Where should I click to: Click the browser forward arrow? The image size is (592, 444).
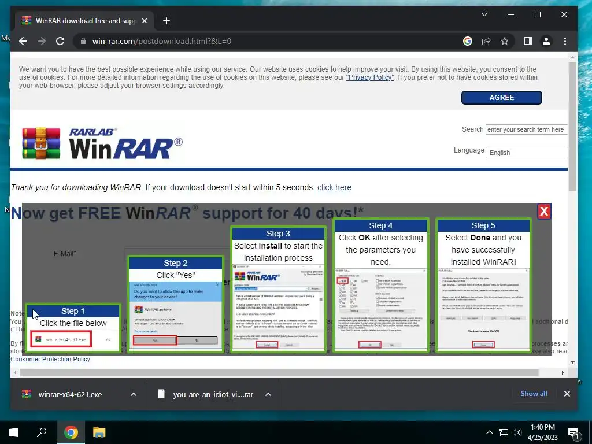click(42, 41)
